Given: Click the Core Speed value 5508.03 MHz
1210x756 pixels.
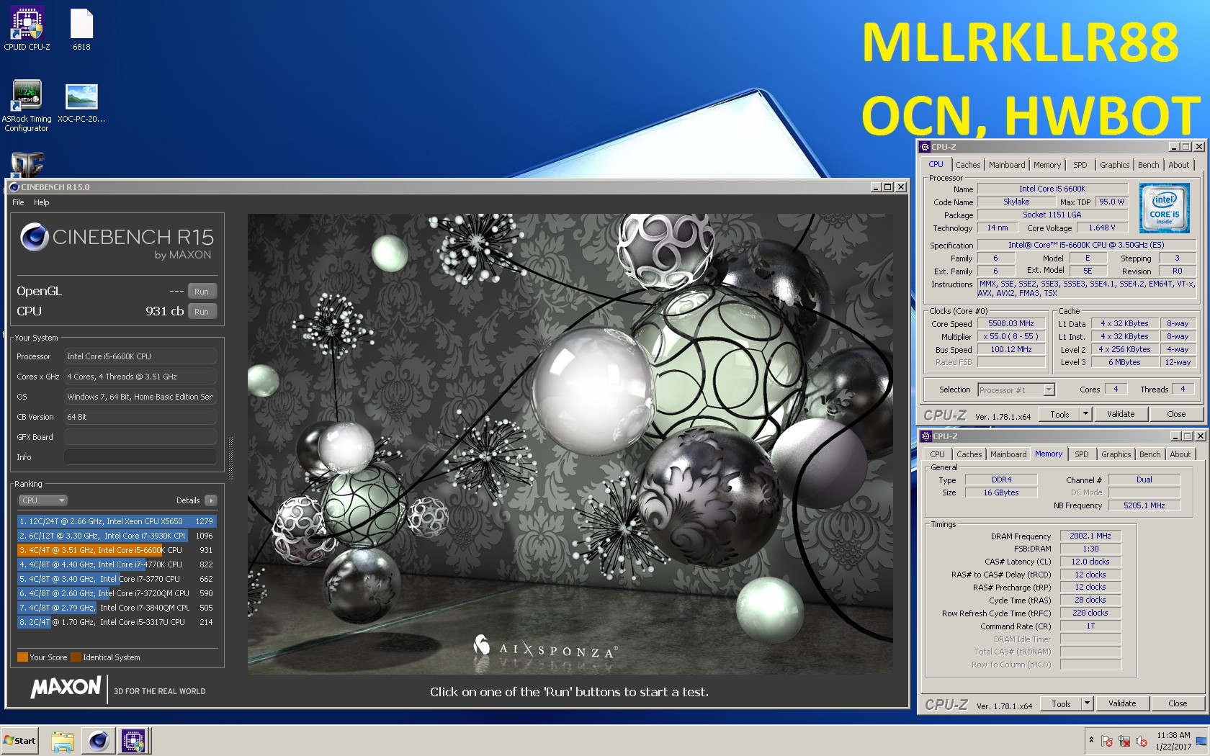Looking at the screenshot, I should coord(1010,324).
